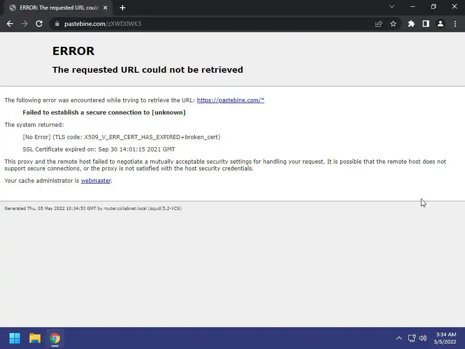
Task: Open the Windows Start menu
Action: (x=15, y=338)
